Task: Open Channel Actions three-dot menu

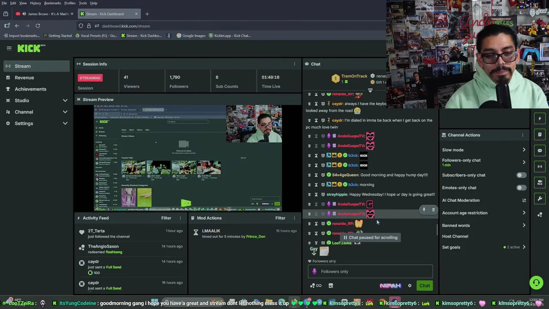Action: coord(522,135)
